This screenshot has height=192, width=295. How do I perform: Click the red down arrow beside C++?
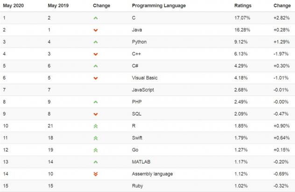(x=96, y=54)
